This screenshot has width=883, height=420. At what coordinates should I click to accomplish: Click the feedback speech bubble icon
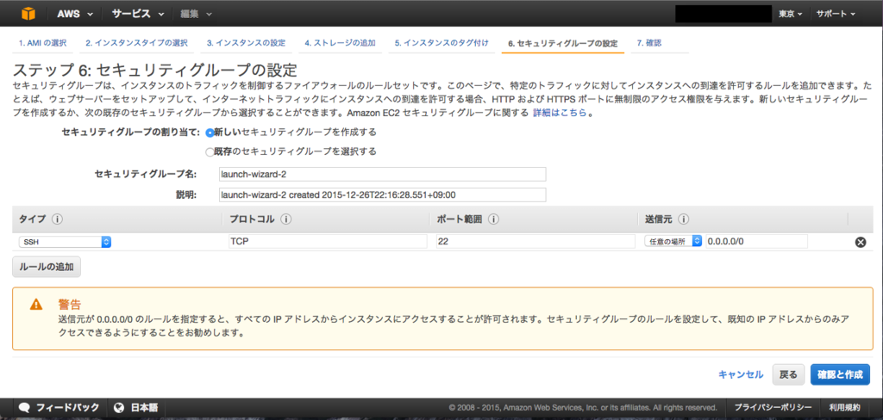[x=24, y=408]
